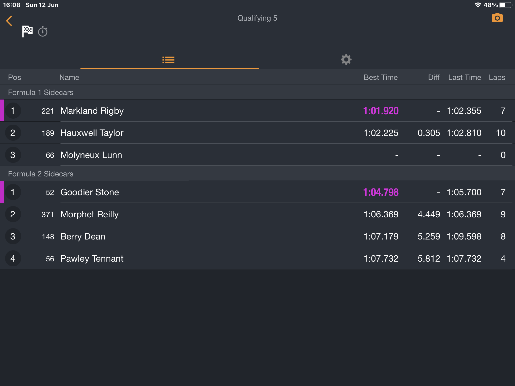
Task: Click the Last Time column header
Action: [465, 77]
